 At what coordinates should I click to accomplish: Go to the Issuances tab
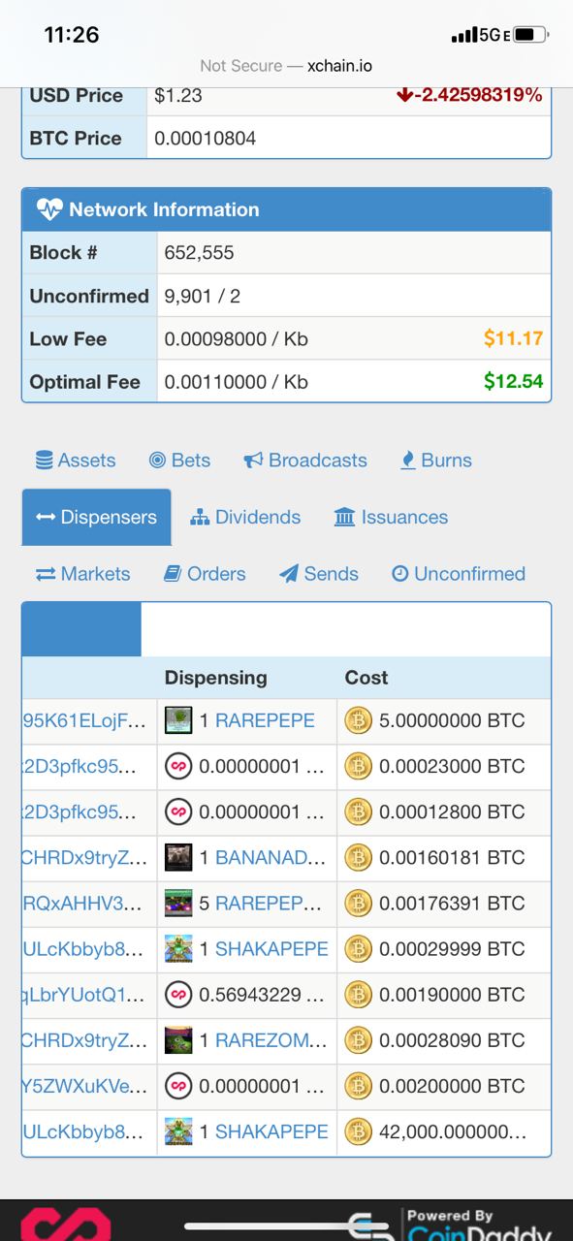coord(391,517)
